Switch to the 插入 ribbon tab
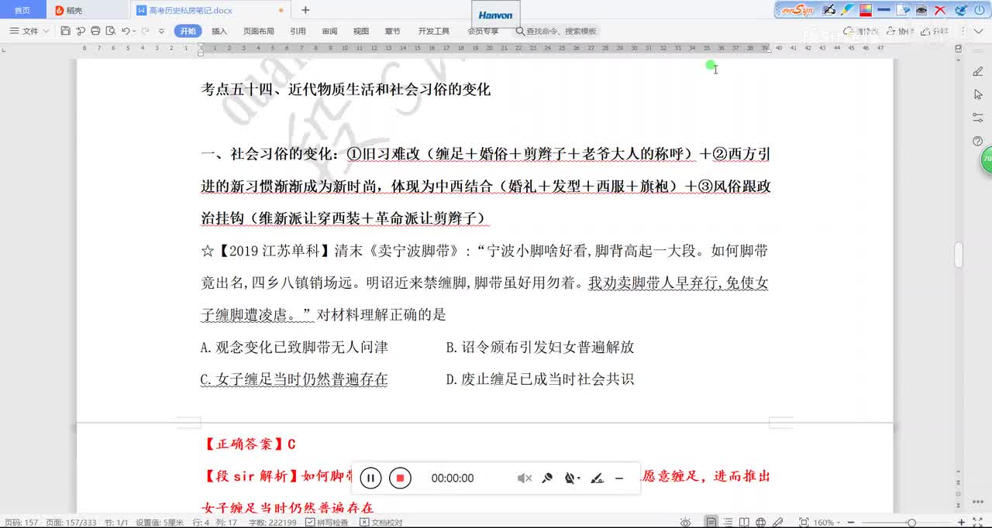Viewport: 992px width, 528px height. click(219, 31)
